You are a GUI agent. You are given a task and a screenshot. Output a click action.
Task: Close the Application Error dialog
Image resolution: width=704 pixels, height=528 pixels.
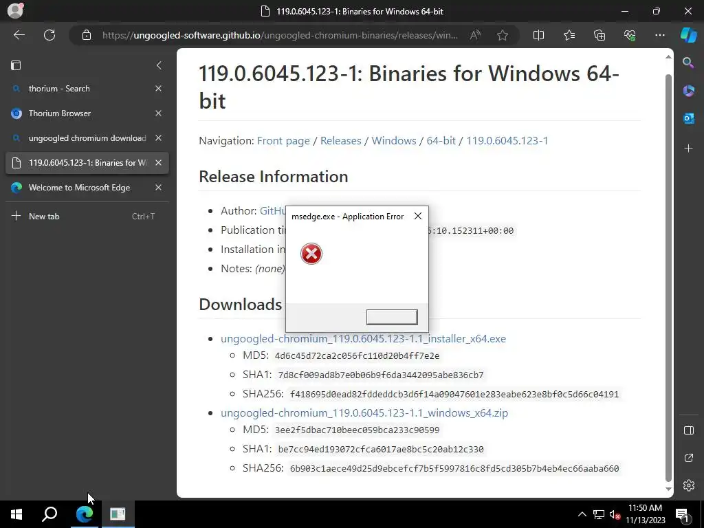417,216
